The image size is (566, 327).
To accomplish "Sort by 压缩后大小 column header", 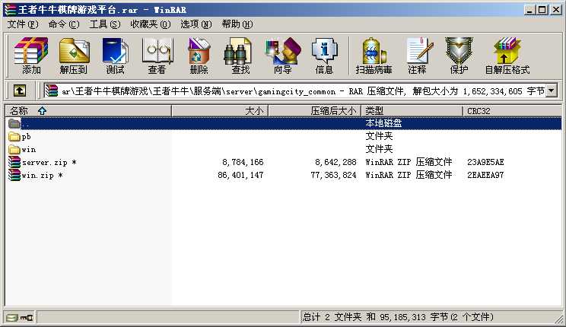I will pos(315,111).
